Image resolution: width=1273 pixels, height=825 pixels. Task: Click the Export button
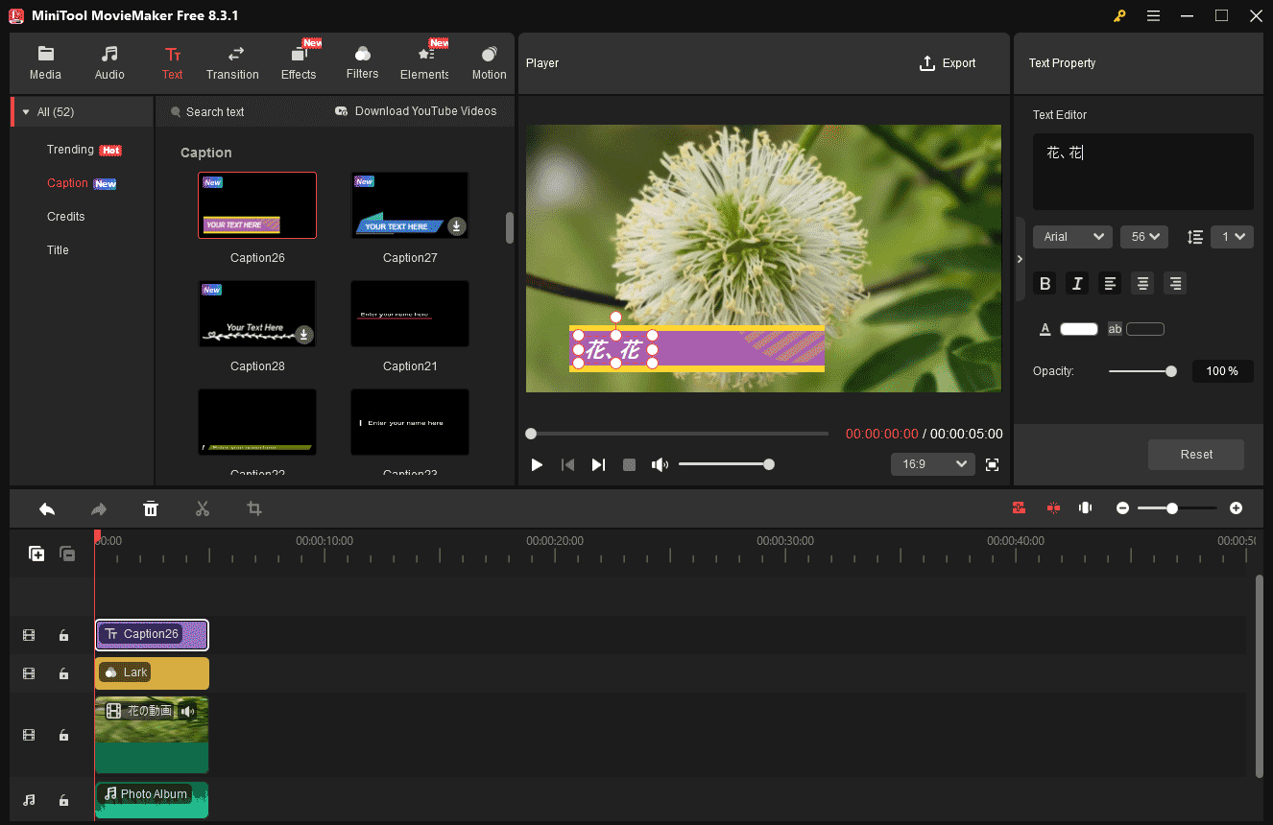click(948, 63)
